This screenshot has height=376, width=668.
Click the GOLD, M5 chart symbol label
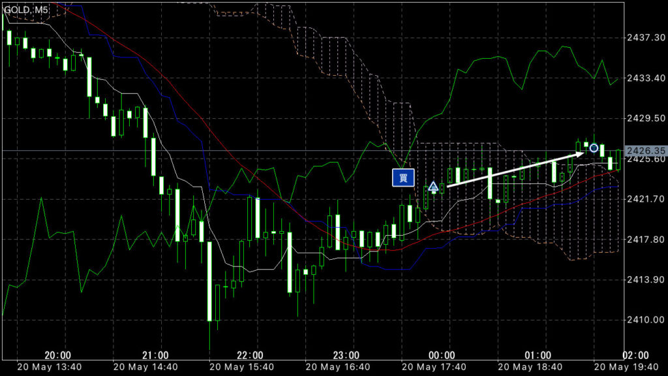point(26,9)
